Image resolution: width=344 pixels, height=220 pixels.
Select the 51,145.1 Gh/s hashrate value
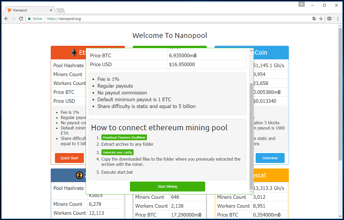tap(268, 66)
